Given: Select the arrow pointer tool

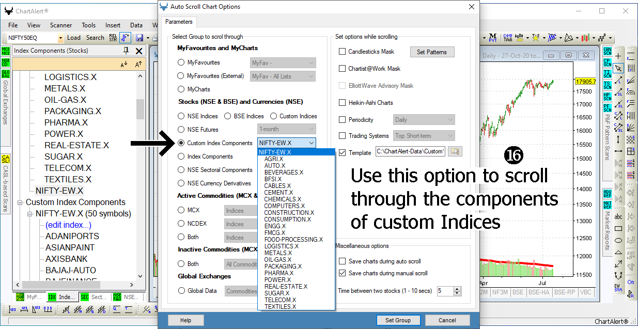Looking at the screenshot, I should (619, 68).
